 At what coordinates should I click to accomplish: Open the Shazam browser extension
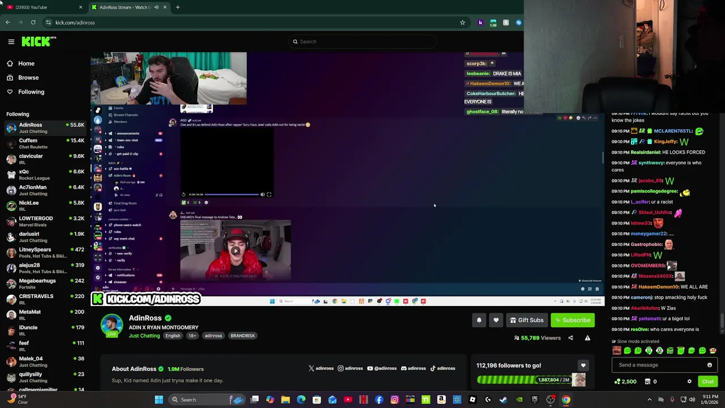point(518,23)
